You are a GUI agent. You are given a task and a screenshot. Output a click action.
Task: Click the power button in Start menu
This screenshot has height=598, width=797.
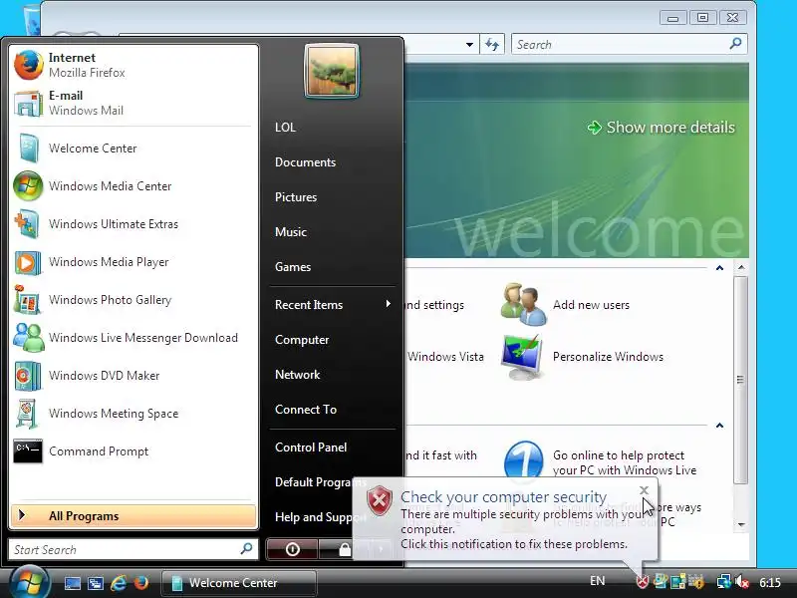pyautogui.click(x=292, y=549)
